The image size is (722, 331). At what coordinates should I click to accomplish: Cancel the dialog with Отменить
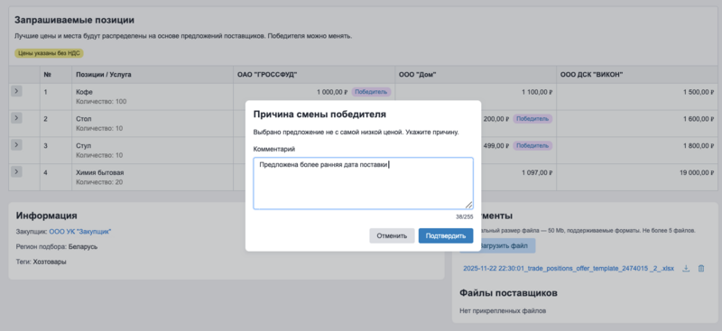coord(392,235)
